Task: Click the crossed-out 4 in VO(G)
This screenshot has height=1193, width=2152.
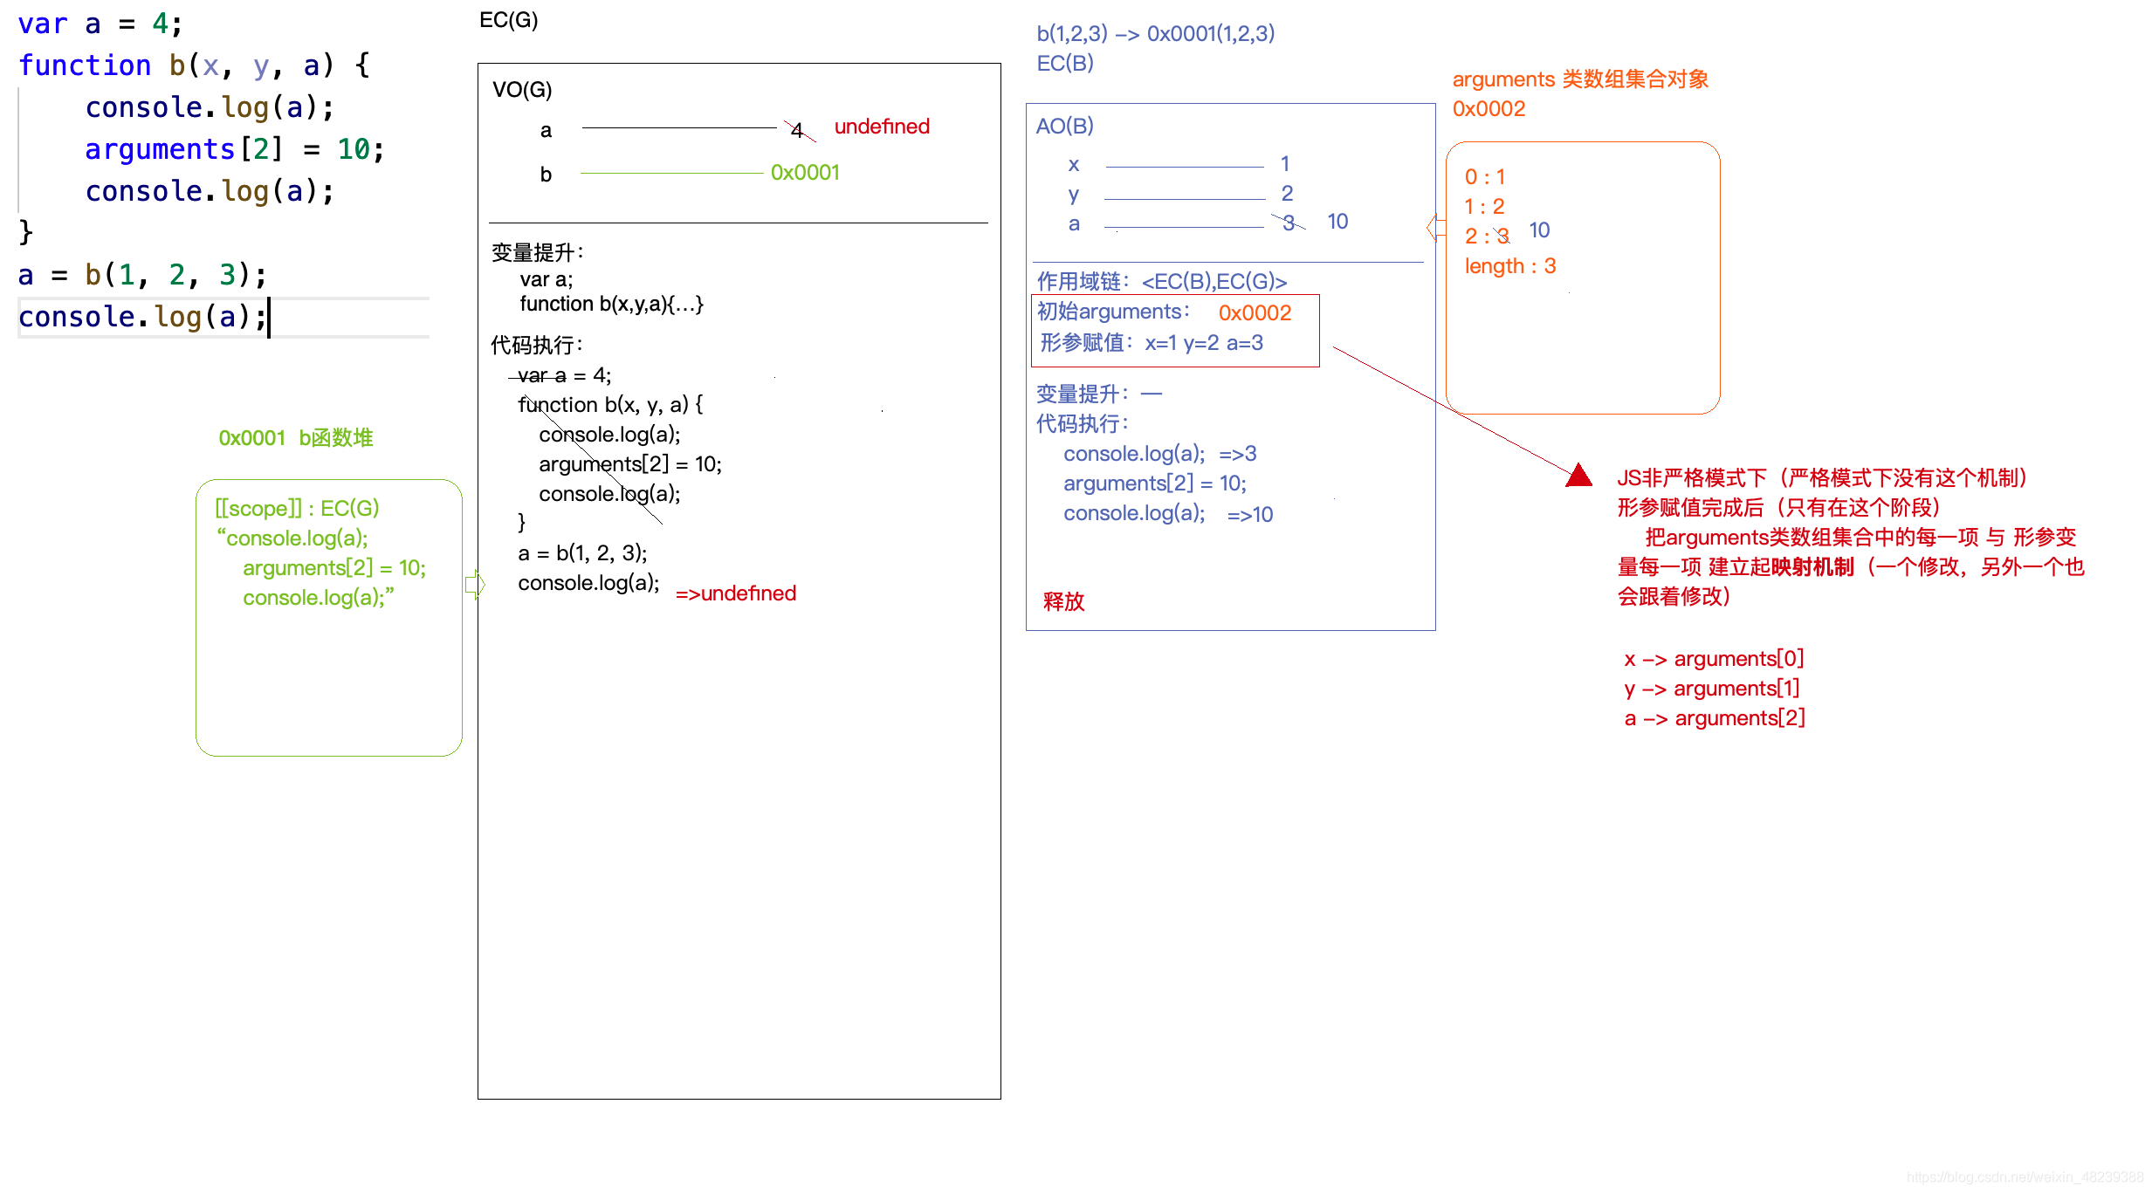Action: [796, 131]
